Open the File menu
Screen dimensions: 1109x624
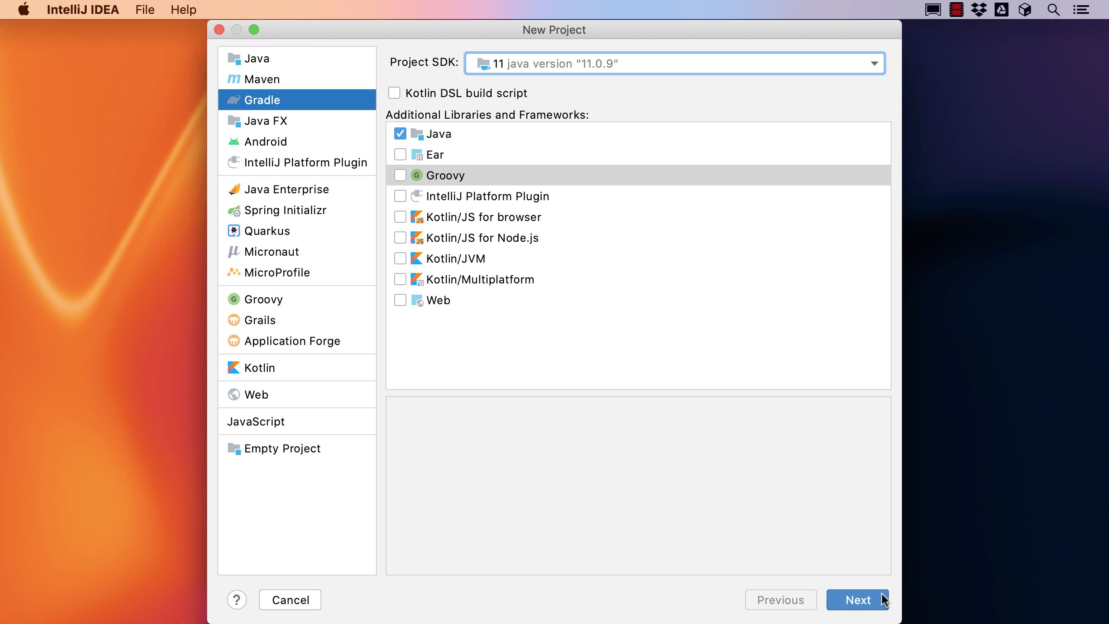[x=145, y=10]
